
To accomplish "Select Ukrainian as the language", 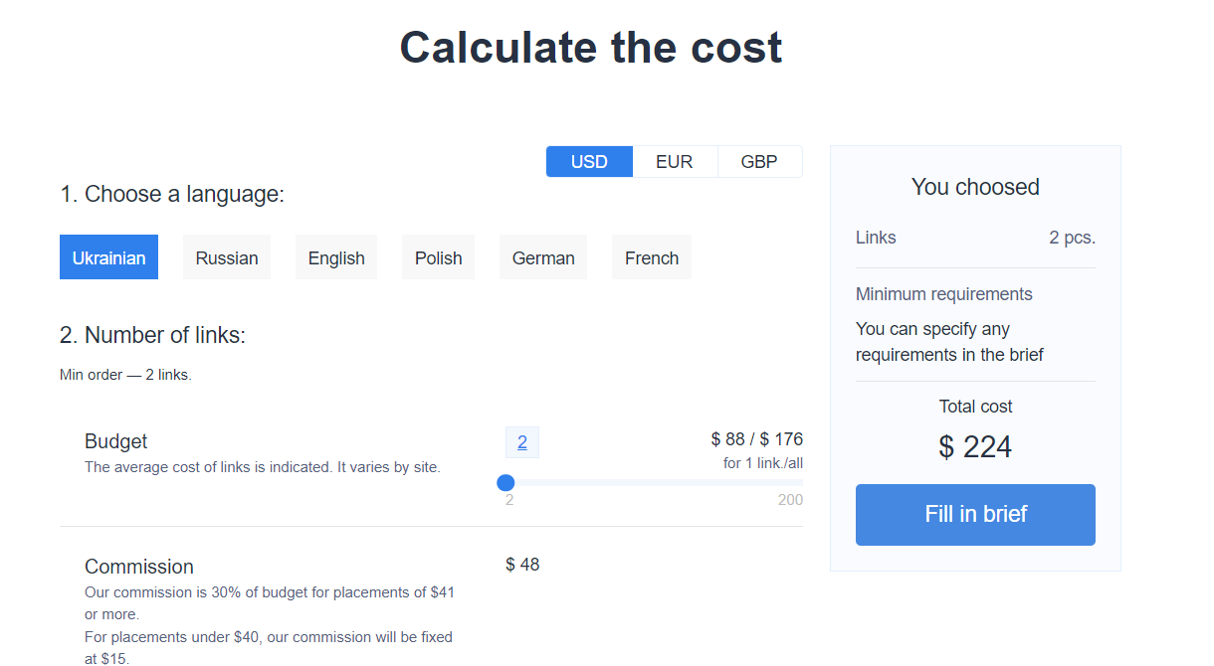I will coord(108,258).
